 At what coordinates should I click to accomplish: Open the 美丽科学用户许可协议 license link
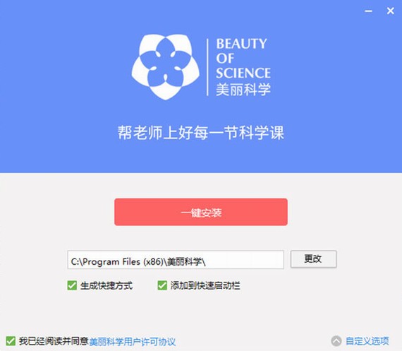tap(133, 342)
